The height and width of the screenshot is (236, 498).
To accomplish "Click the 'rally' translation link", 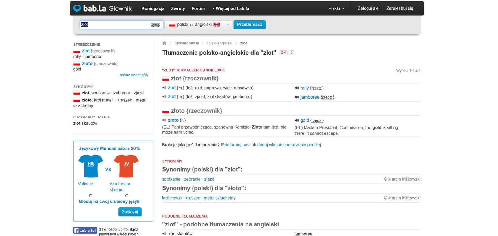I will pyautogui.click(x=304, y=88).
